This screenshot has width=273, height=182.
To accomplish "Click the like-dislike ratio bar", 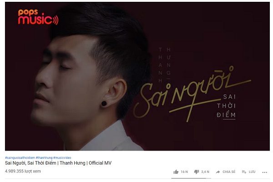I will click(191, 178).
